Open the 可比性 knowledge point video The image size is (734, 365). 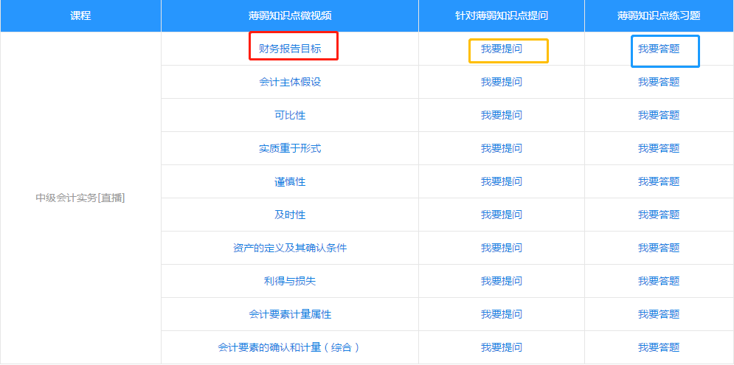click(x=290, y=115)
